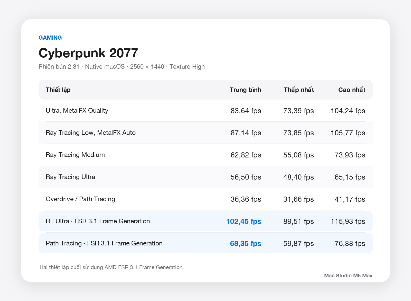Image resolution: width=411 pixels, height=301 pixels.
Task: Click the 'Trung bình' column header
Action: coord(245,90)
